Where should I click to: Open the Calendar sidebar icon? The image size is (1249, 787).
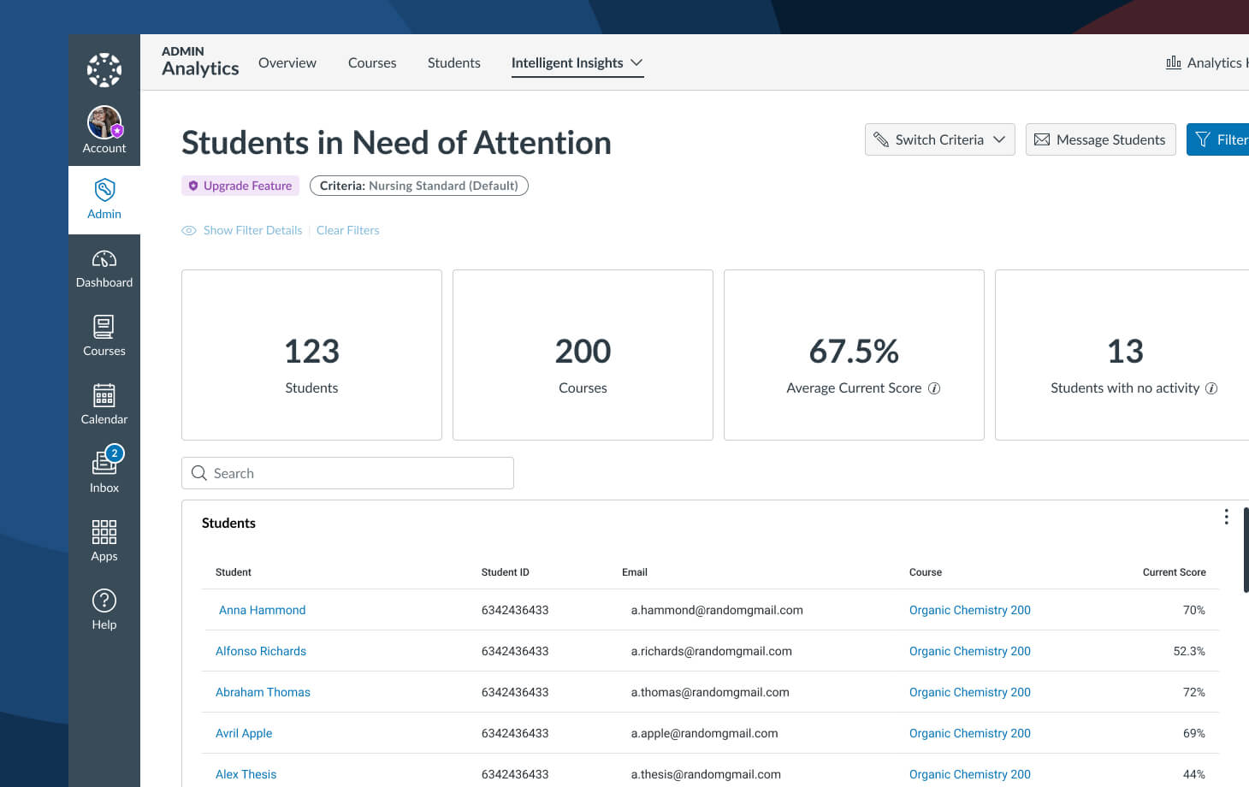tap(104, 404)
